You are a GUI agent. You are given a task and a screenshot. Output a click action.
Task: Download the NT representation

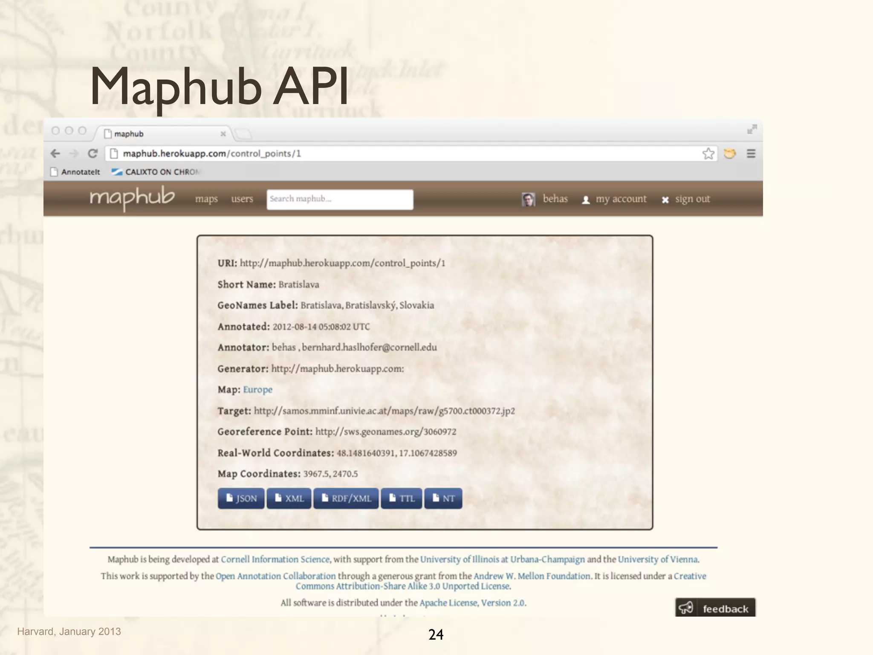pyautogui.click(x=443, y=498)
